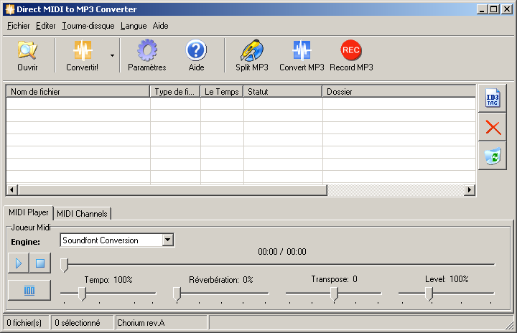Expand the Engine Soundfont Conversion dropdown
The image size is (517, 333).
(x=168, y=240)
